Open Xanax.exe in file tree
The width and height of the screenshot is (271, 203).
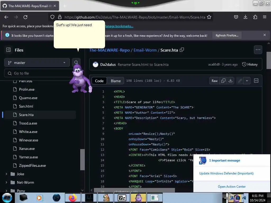[x=27, y=149]
